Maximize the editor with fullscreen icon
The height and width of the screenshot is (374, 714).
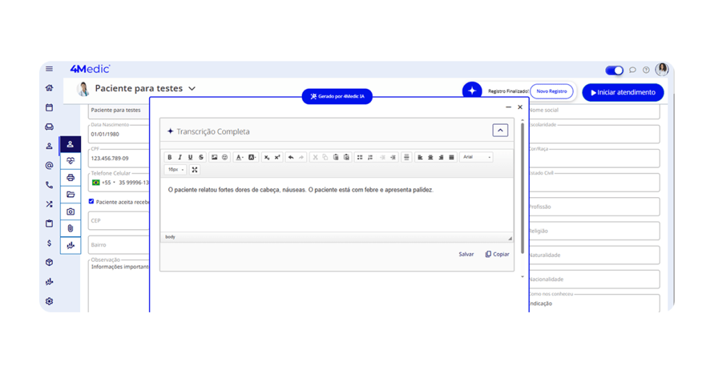(x=195, y=170)
